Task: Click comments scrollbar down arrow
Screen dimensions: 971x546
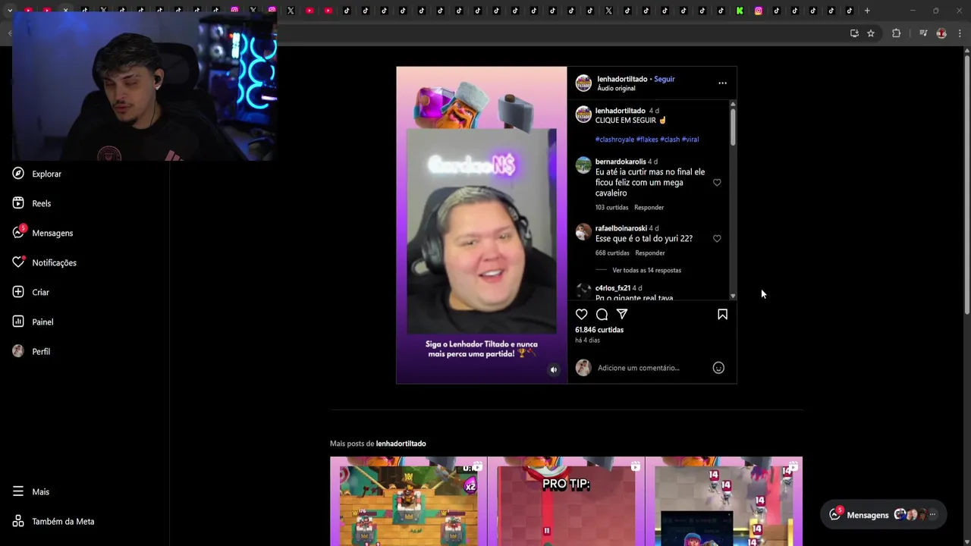Action: [x=733, y=297]
